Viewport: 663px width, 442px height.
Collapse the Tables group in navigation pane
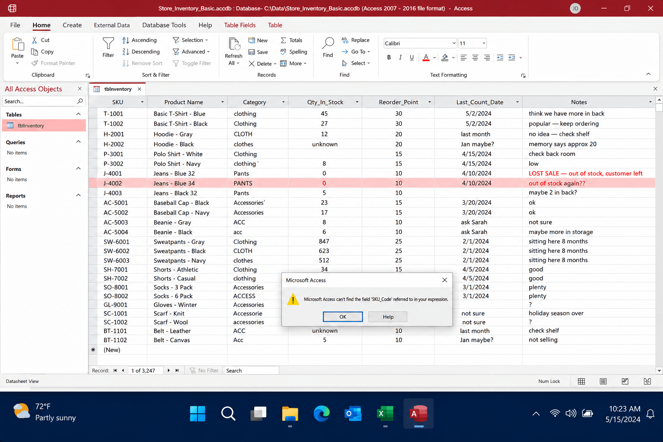[79, 114]
